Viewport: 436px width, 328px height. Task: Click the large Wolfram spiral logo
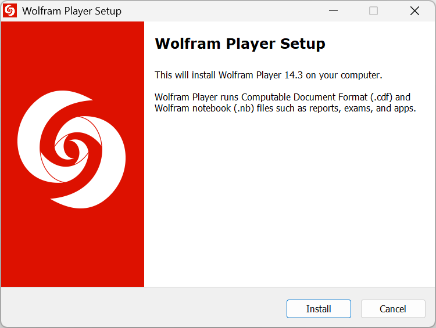72,149
